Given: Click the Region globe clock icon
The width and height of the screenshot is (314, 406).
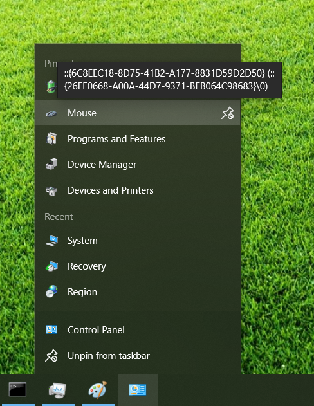Looking at the screenshot, I should click(51, 291).
